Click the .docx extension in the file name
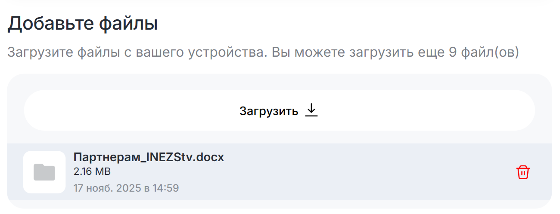This screenshot has height=214, width=560. point(211,157)
